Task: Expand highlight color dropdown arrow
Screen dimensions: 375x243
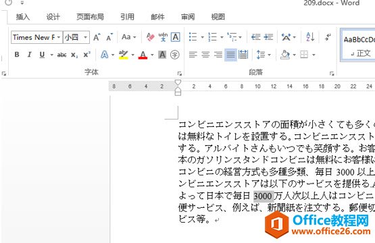Action: tap(132, 55)
